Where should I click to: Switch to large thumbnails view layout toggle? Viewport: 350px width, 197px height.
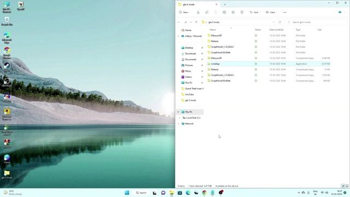tap(347, 186)
